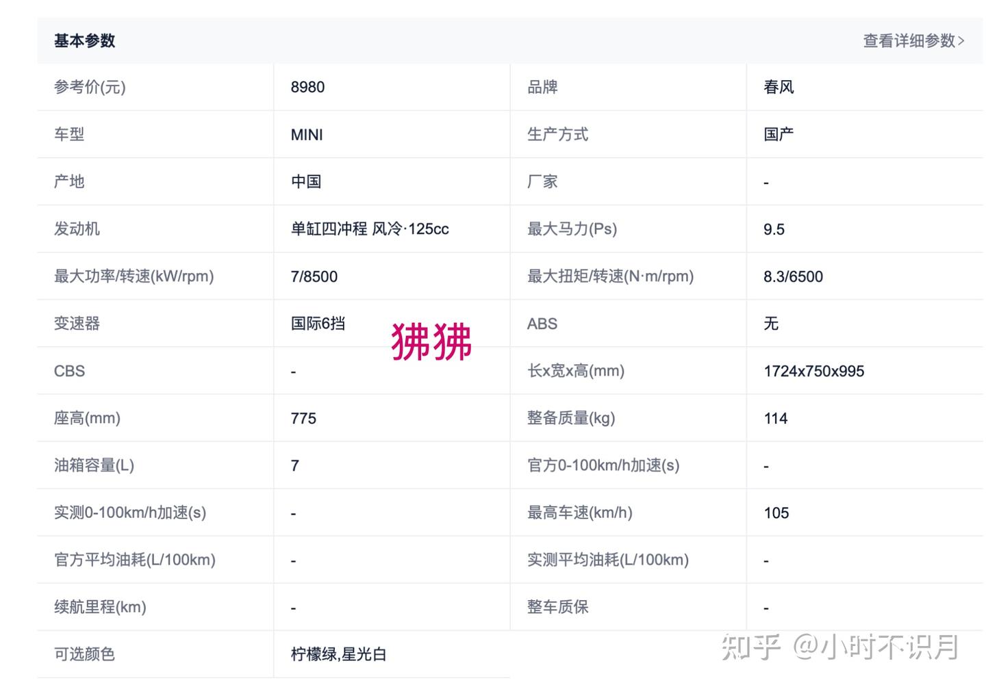Click the torque value 8.3/6500
986x687 pixels.
(x=793, y=276)
